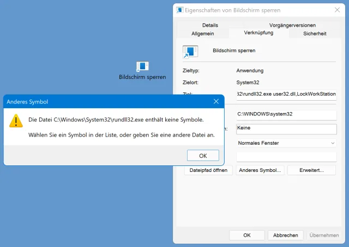Viewport: 349px width, 247px height.
Task: Switch to the Vorgängerversionen tab
Action: click(292, 25)
